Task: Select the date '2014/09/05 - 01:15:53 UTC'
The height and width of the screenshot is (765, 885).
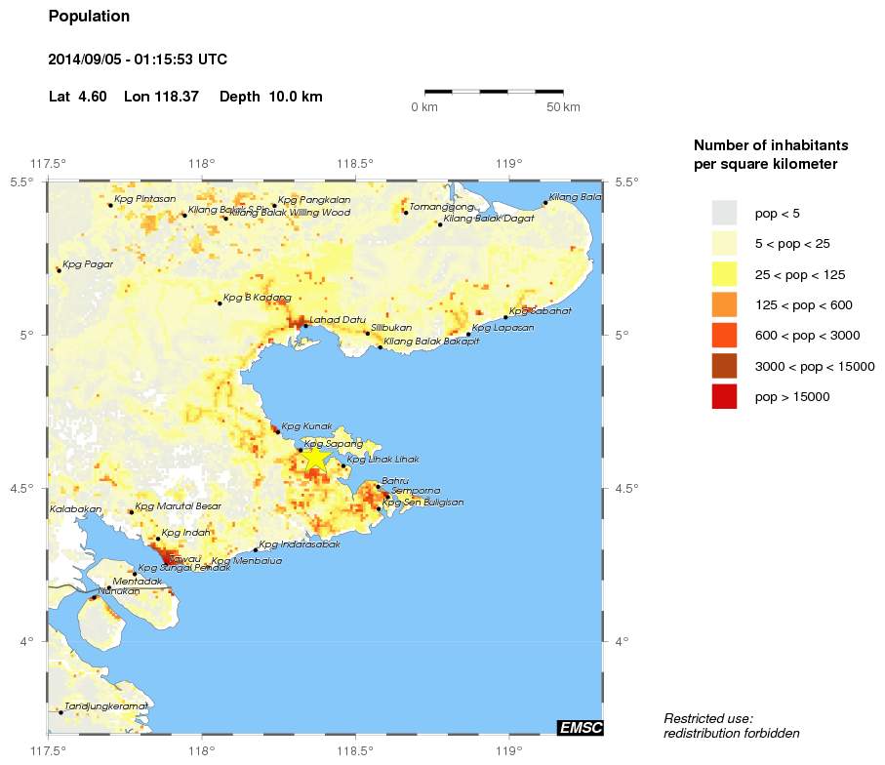Action: click(138, 60)
